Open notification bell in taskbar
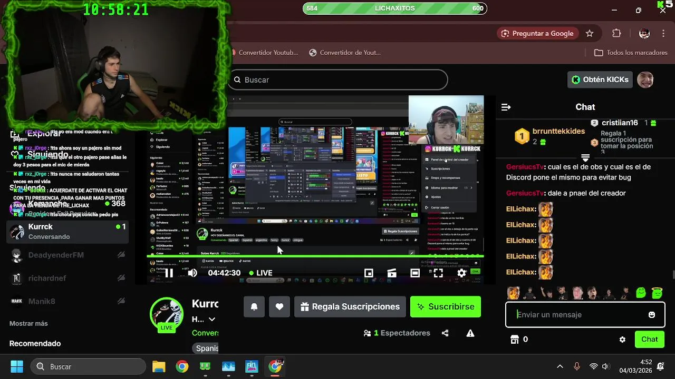Viewport: 675px width, 379px height. point(661,366)
